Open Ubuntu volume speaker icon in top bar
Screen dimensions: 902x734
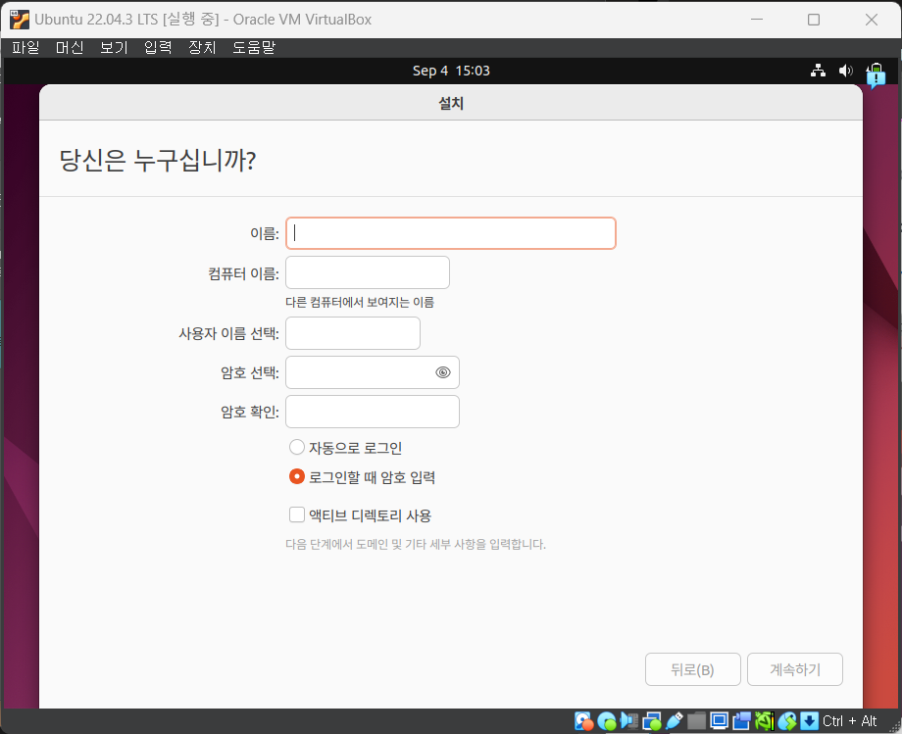pos(845,71)
